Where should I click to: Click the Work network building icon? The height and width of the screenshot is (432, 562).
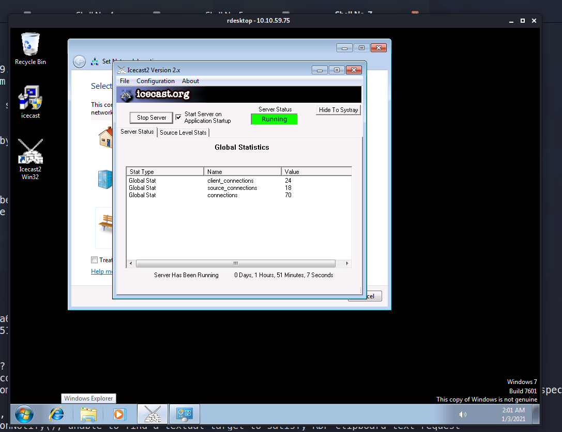[105, 179]
